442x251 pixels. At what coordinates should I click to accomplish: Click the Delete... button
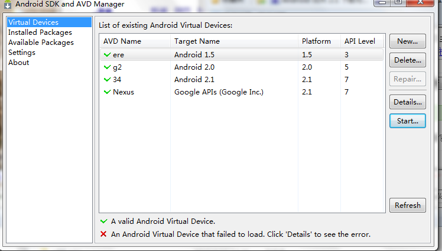408,60
